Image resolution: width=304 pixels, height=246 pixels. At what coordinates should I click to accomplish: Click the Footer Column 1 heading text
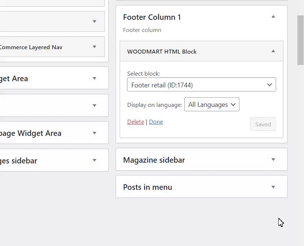point(152,17)
